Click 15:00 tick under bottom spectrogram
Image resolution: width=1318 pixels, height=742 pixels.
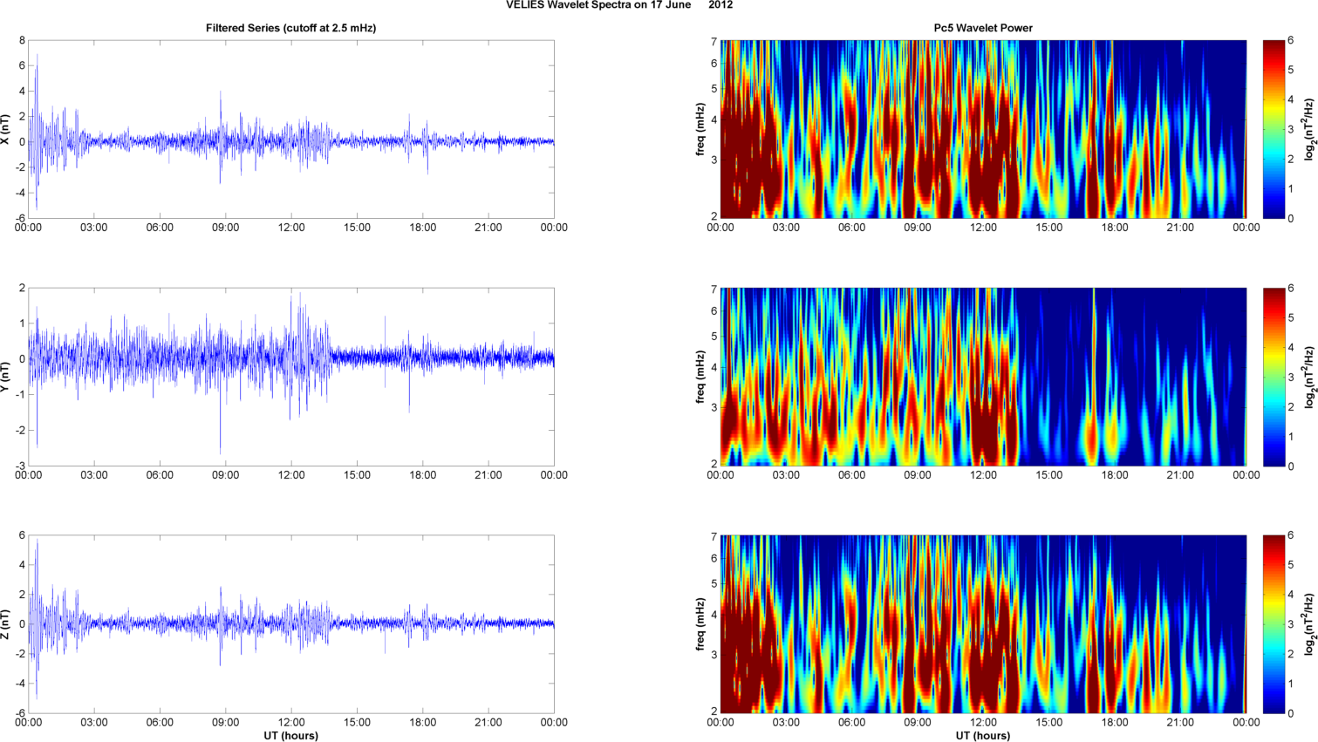click(x=1048, y=723)
